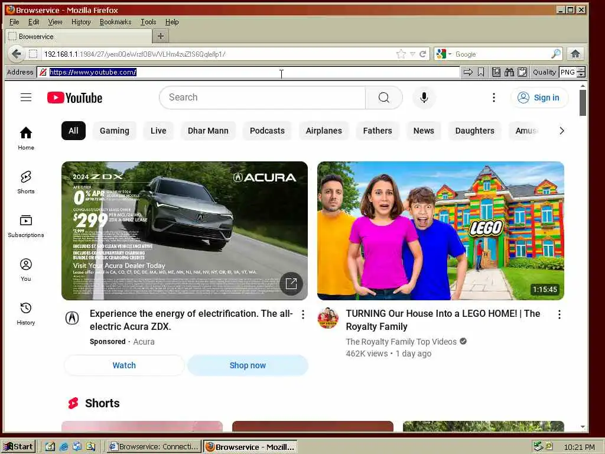605x454 pixels.
Task: Open more options for the LEGO HOME video
Action: [x=559, y=314]
